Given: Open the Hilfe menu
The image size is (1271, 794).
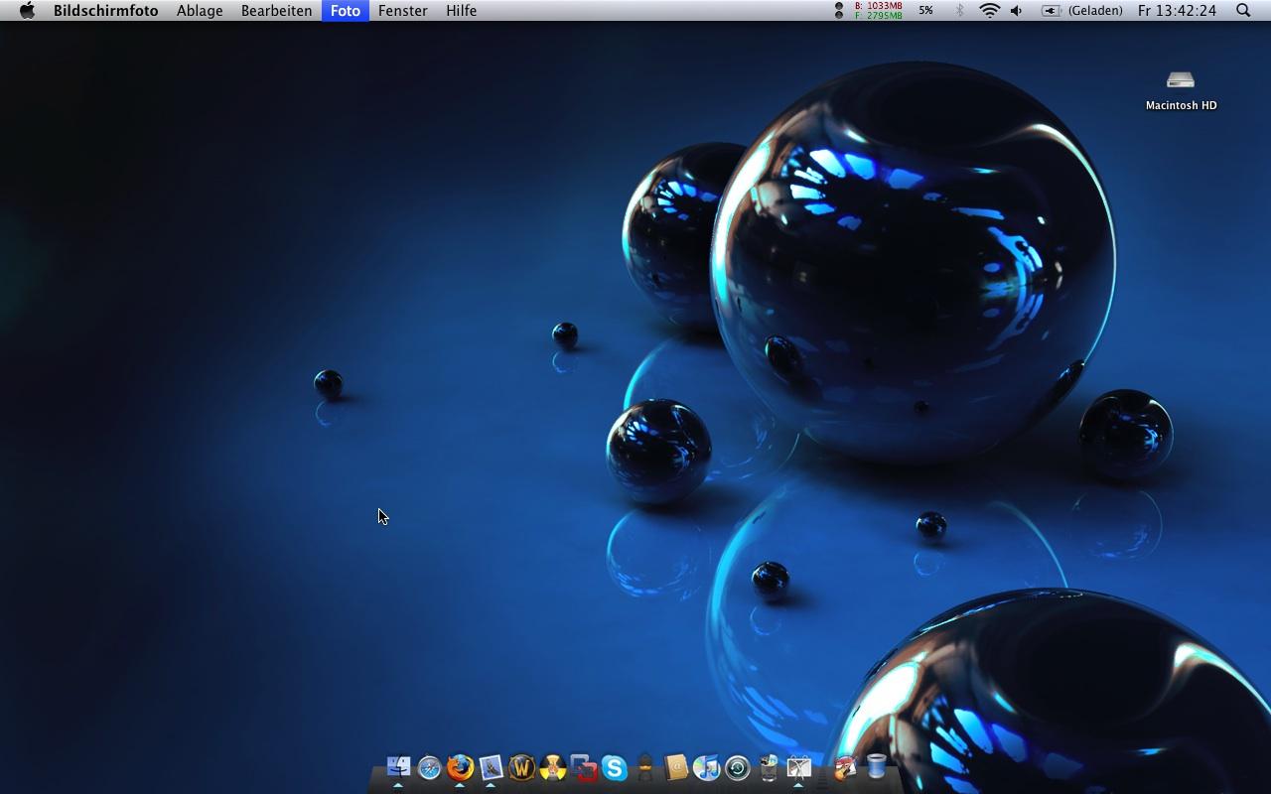Looking at the screenshot, I should tap(461, 10).
